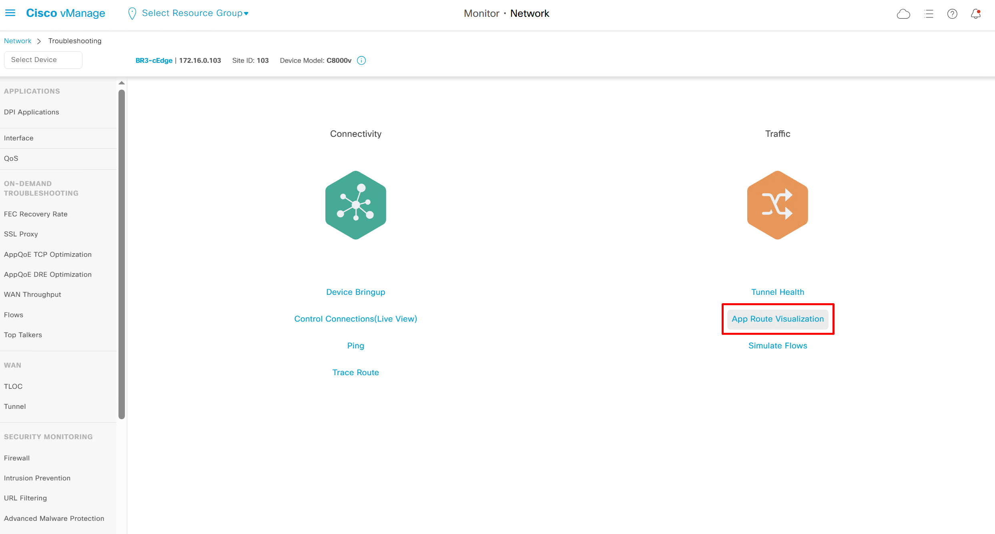This screenshot has width=995, height=534.
Task: Click the BR3-cEdge device name link
Action: click(154, 60)
